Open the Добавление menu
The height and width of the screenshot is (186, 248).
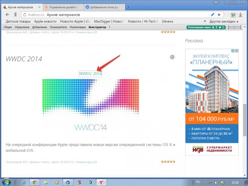40,27
